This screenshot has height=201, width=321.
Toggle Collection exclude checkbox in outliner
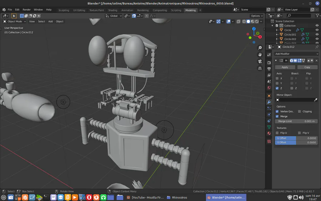(x=277, y=26)
